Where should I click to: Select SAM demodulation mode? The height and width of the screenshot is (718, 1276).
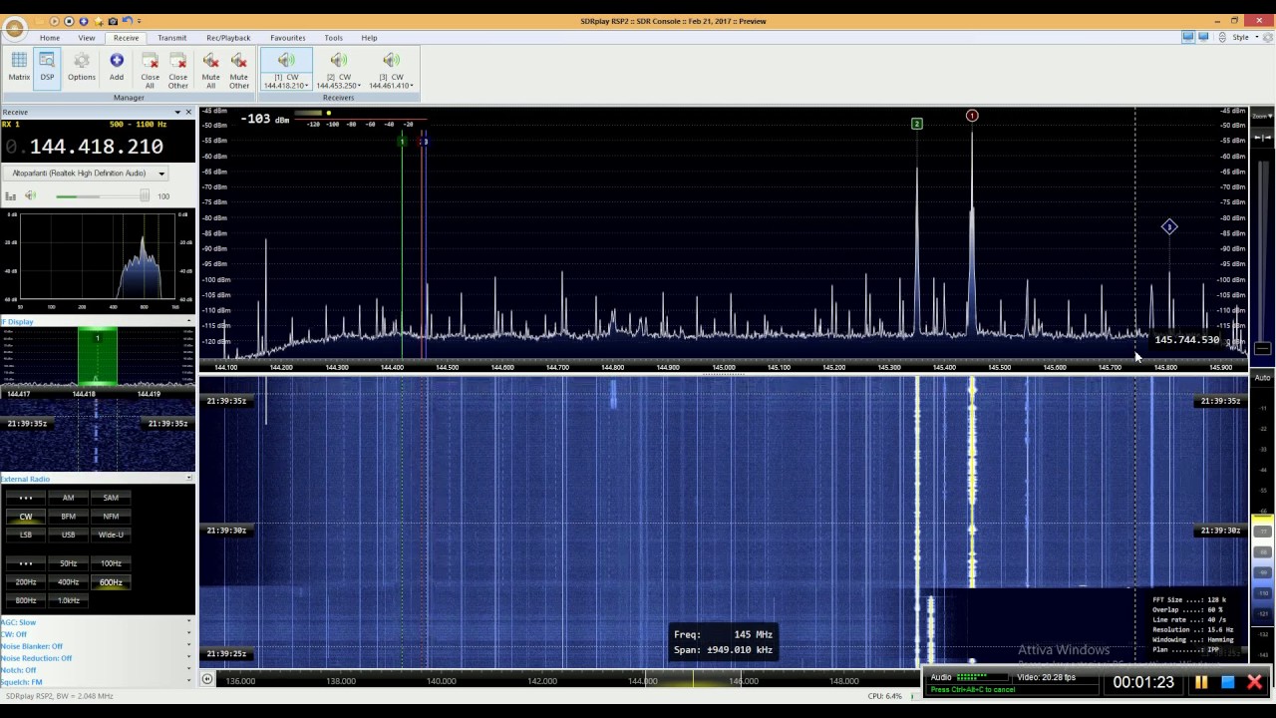pyautogui.click(x=111, y=498)
